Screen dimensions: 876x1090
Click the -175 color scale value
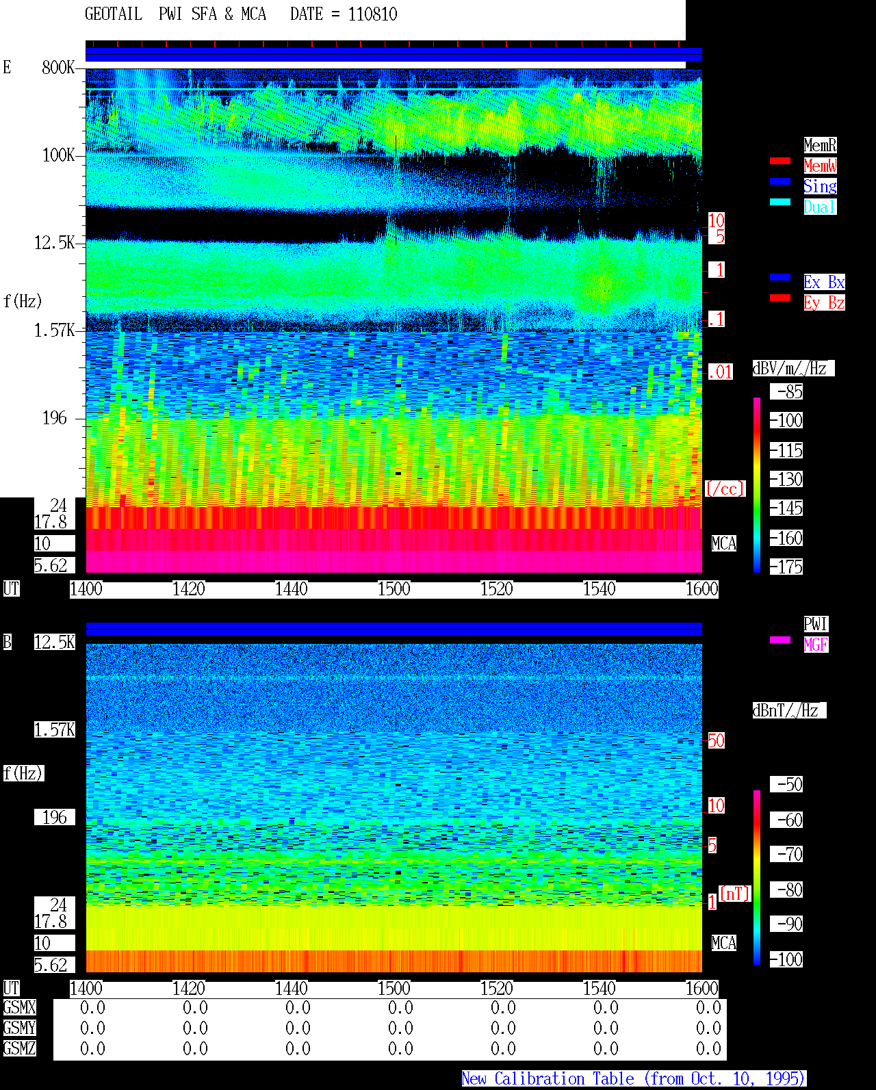(x=786, y=567)
